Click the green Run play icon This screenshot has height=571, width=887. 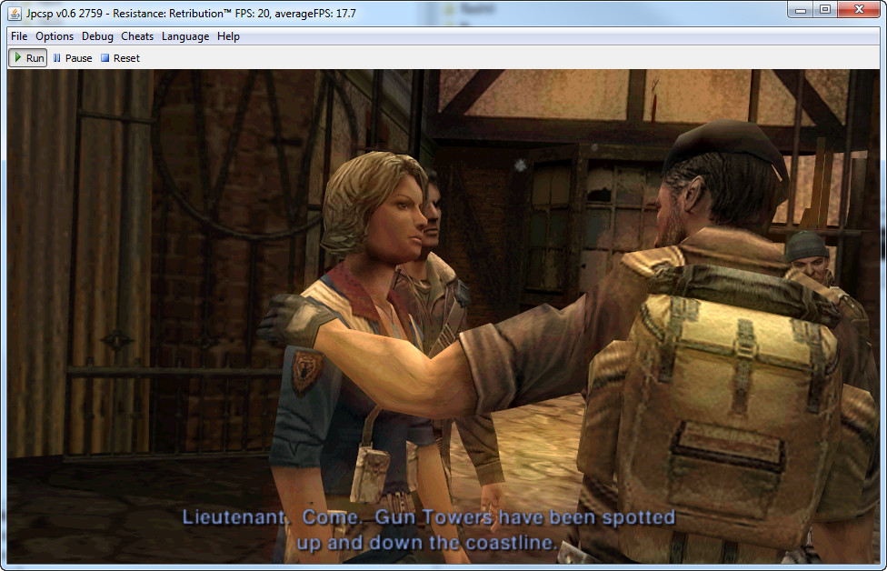coord(18,58)
